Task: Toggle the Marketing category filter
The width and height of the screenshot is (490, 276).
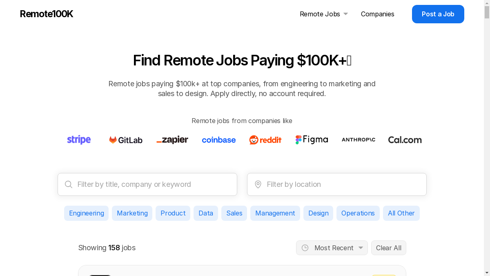Action: [x=132, y=213]
